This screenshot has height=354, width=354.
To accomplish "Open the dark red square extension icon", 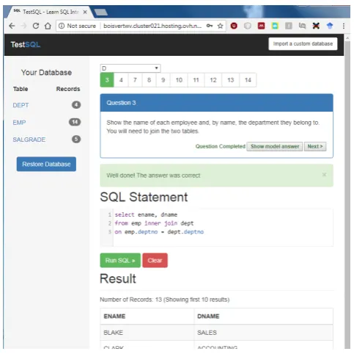I will coord(261,26).
